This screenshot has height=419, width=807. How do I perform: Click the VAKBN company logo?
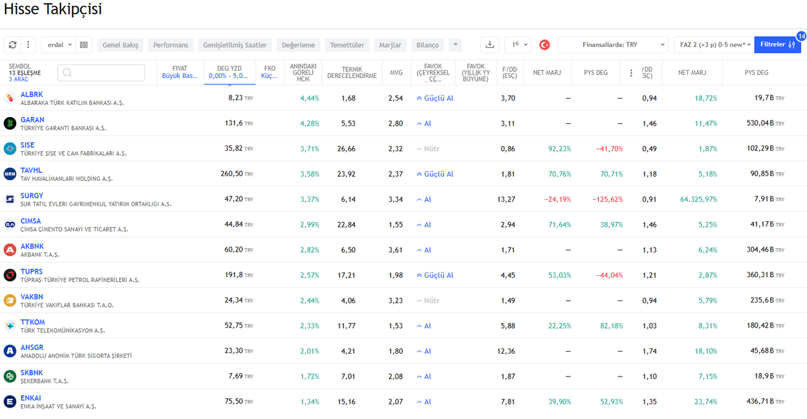(10, 301)
